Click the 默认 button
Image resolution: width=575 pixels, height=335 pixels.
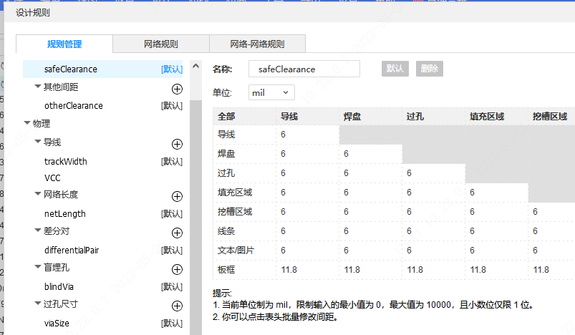[395, 69]
